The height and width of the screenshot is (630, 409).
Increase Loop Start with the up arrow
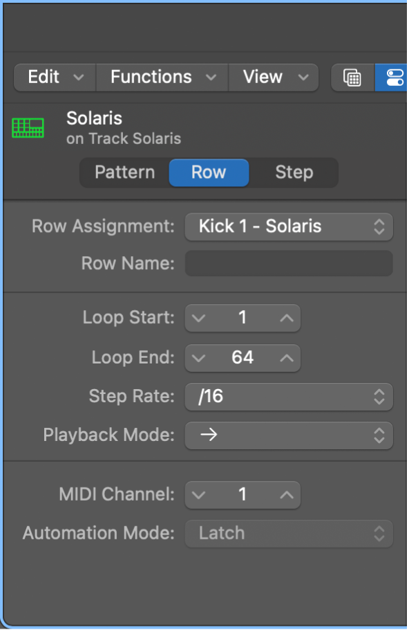pyautogui.click(x=285, y=318)
